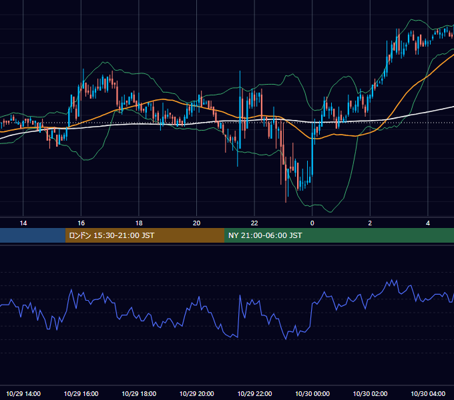Image resolution: width=454 pixels, height=400 pixels.
Task: Click the 10/30 02:00 date label
Action: tap(370, 393)
